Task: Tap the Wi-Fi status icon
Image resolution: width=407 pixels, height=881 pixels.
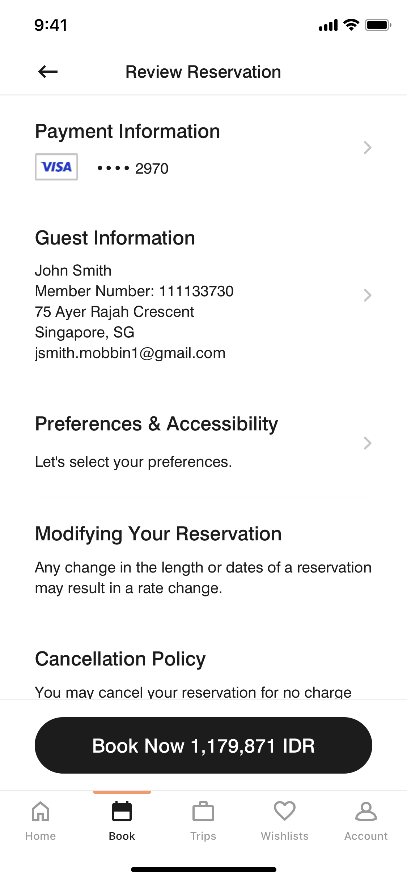Action: point(351,25)
